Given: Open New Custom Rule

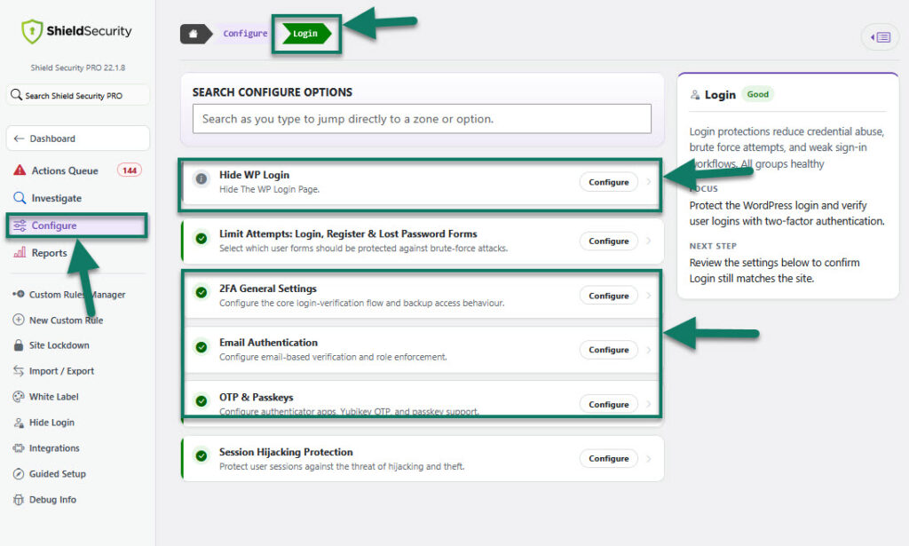Looking at the screenshot, I should point(66,320).
